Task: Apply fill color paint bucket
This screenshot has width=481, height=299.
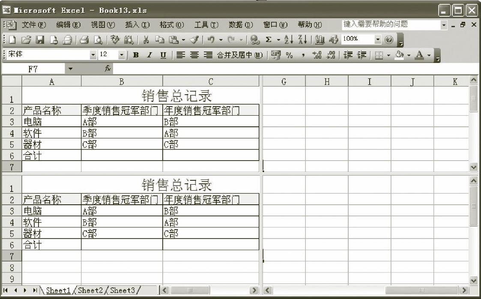Action: pos(399,55)
